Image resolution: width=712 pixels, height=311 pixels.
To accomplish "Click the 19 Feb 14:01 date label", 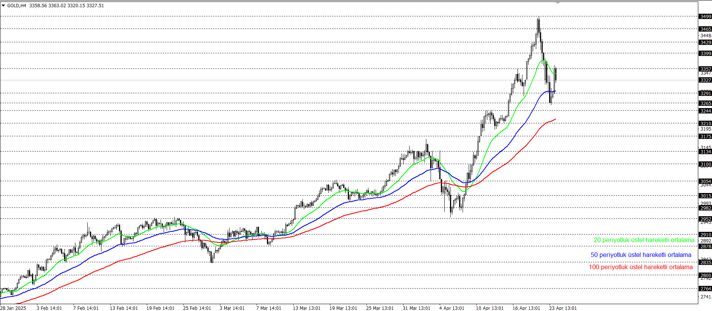I will coord(160,308).
